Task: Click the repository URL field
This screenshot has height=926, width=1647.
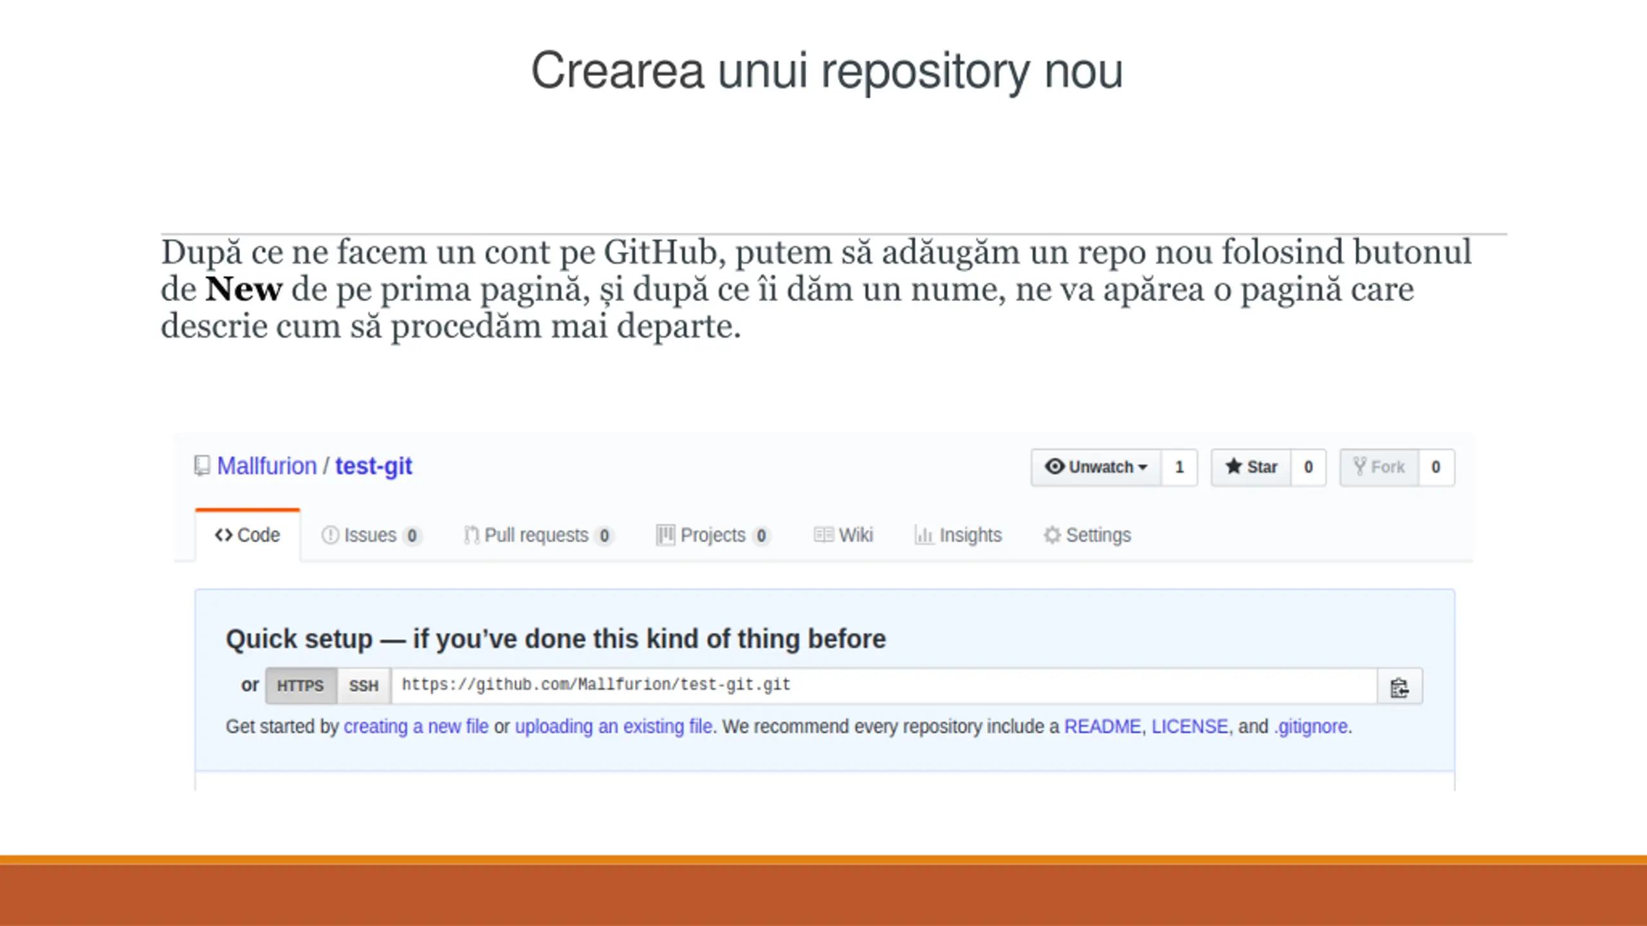Action: (884, 686)
